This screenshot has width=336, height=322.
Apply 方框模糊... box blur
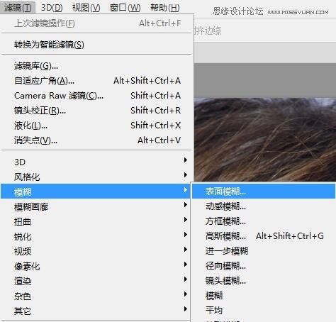point(264,221)
